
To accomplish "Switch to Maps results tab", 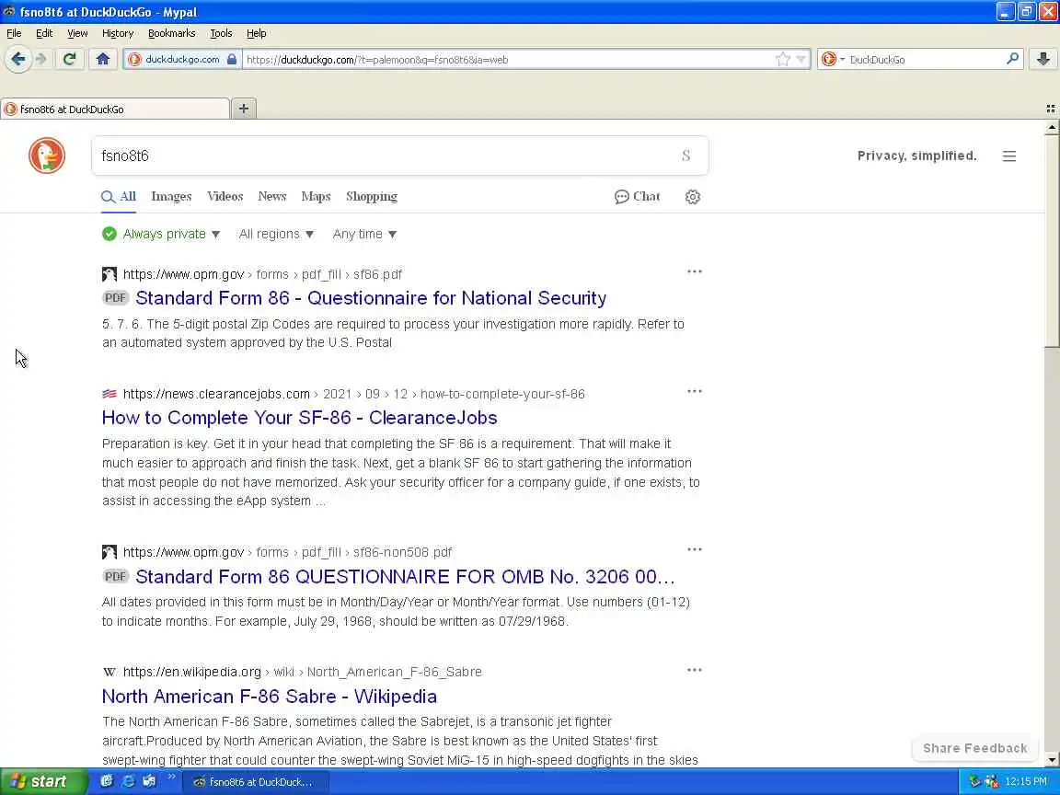I will 316,197.
